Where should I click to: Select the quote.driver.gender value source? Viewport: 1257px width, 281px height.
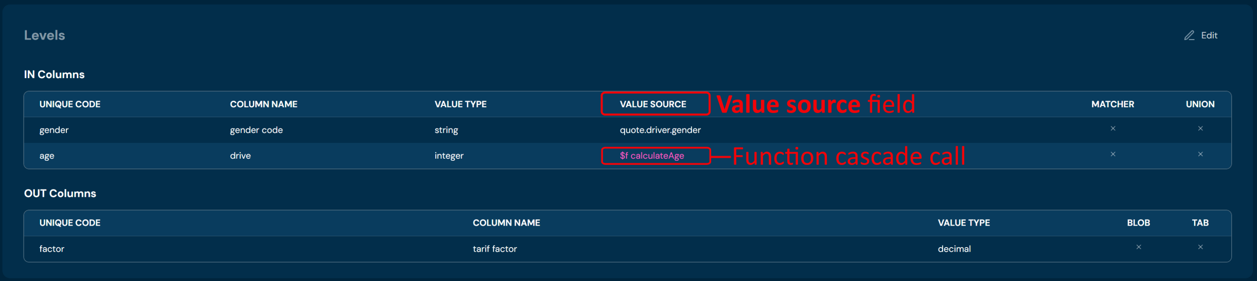[x=660, y=130]
